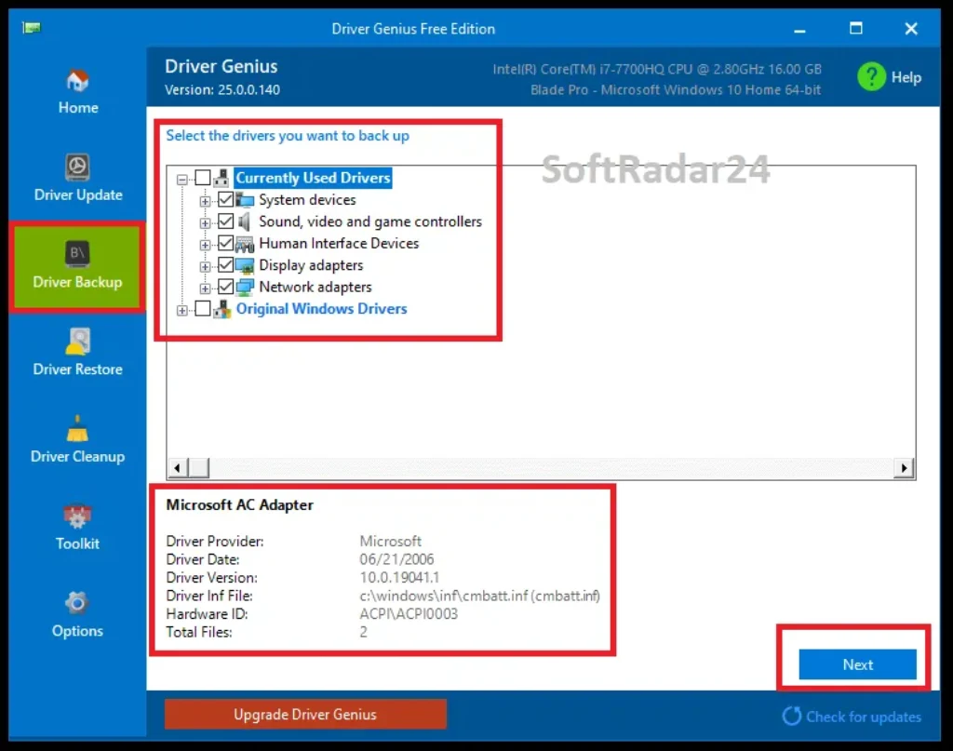Select the Currently Used Drivers label
This screenshot has width=953, height=751.
coord(313,178)
